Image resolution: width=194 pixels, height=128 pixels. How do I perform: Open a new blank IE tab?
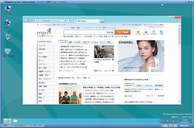(x=102, y=21)
